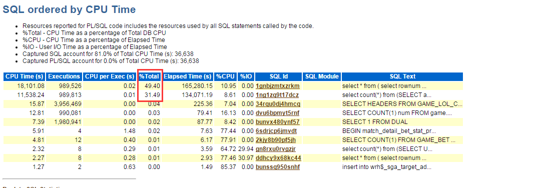
Task: Open SQL Id link 1gnbjzmtxzrkm
Action: [x=277, y=86]
